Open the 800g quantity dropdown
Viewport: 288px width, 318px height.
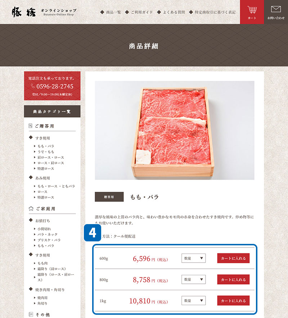(193, 280)
